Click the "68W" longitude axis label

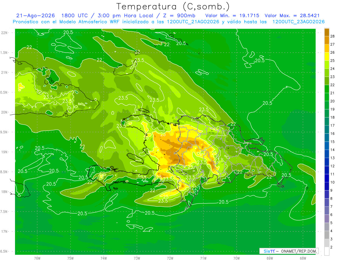(x=303, y=258)
